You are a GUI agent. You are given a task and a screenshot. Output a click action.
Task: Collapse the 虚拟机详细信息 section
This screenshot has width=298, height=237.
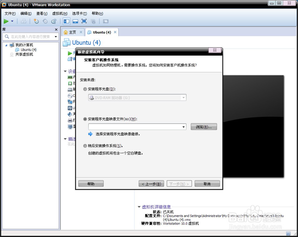139,207
